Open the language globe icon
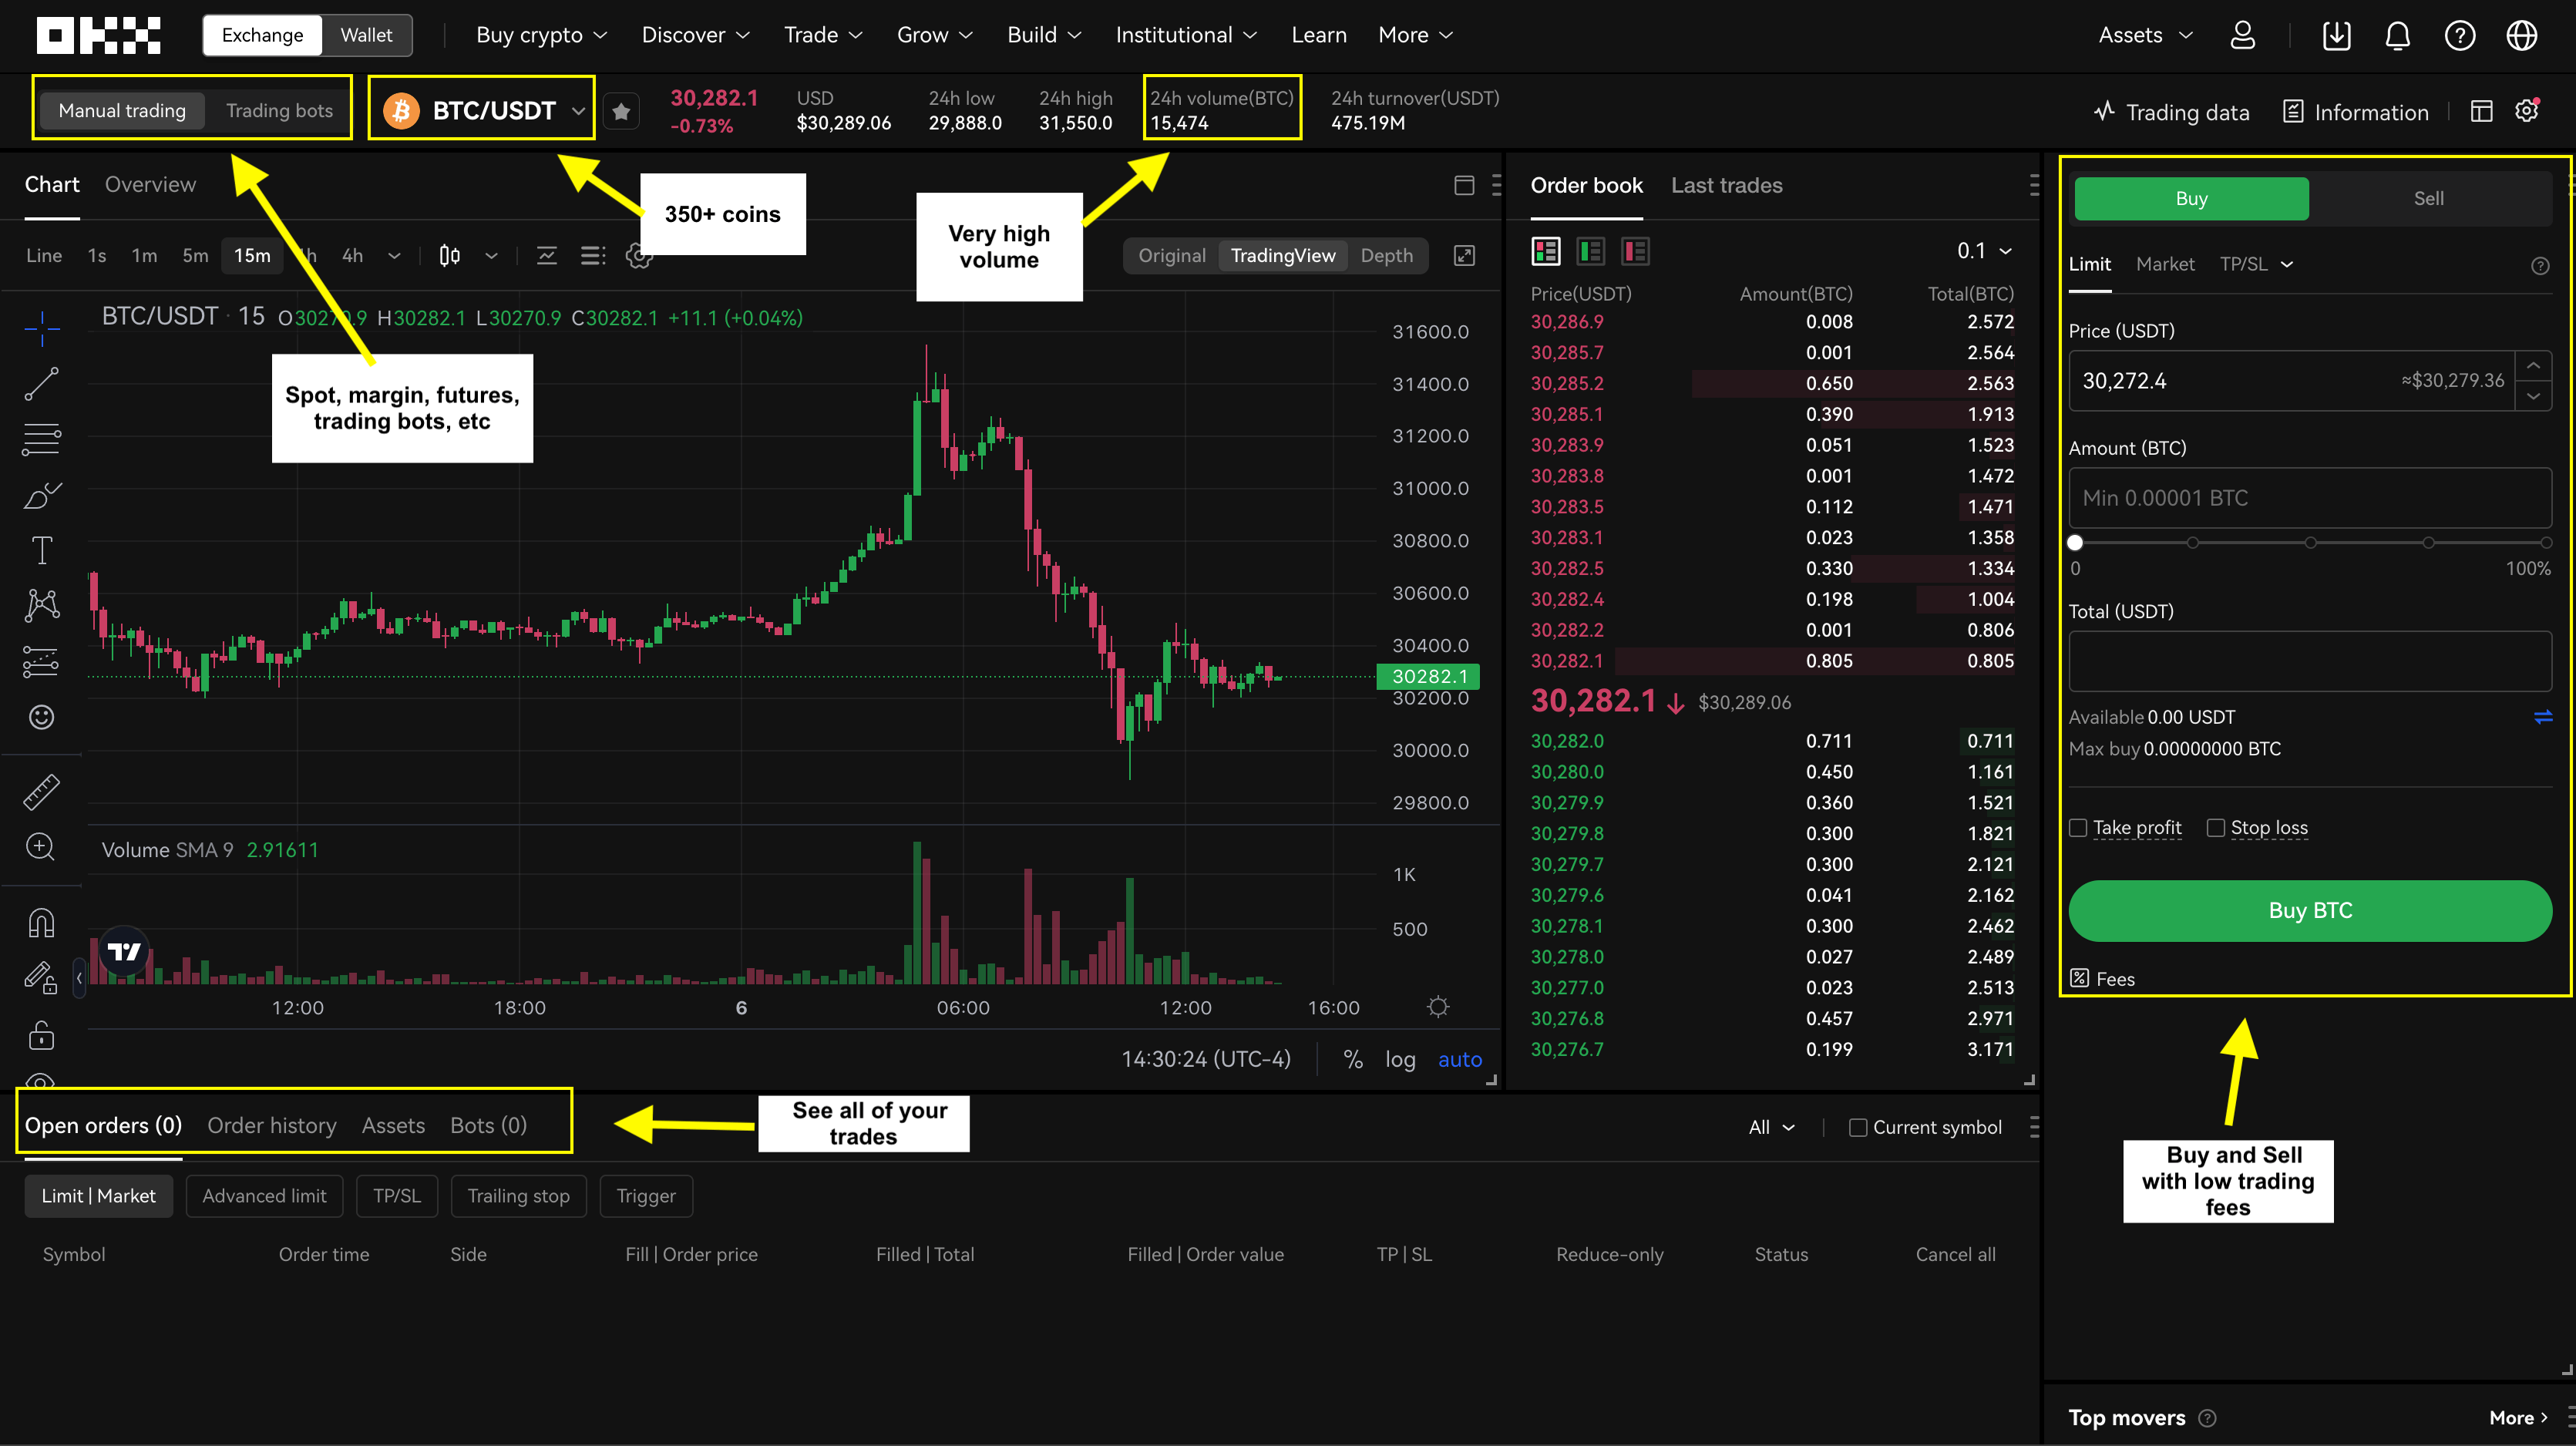 click(x=2522, y=35)
